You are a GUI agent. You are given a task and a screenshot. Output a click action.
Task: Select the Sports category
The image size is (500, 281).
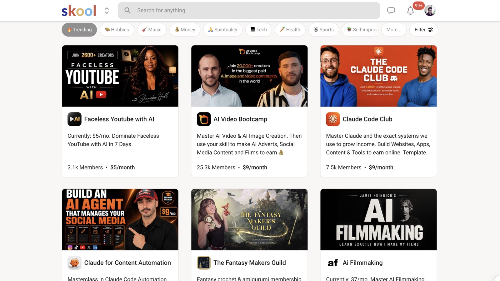point(323,30)
